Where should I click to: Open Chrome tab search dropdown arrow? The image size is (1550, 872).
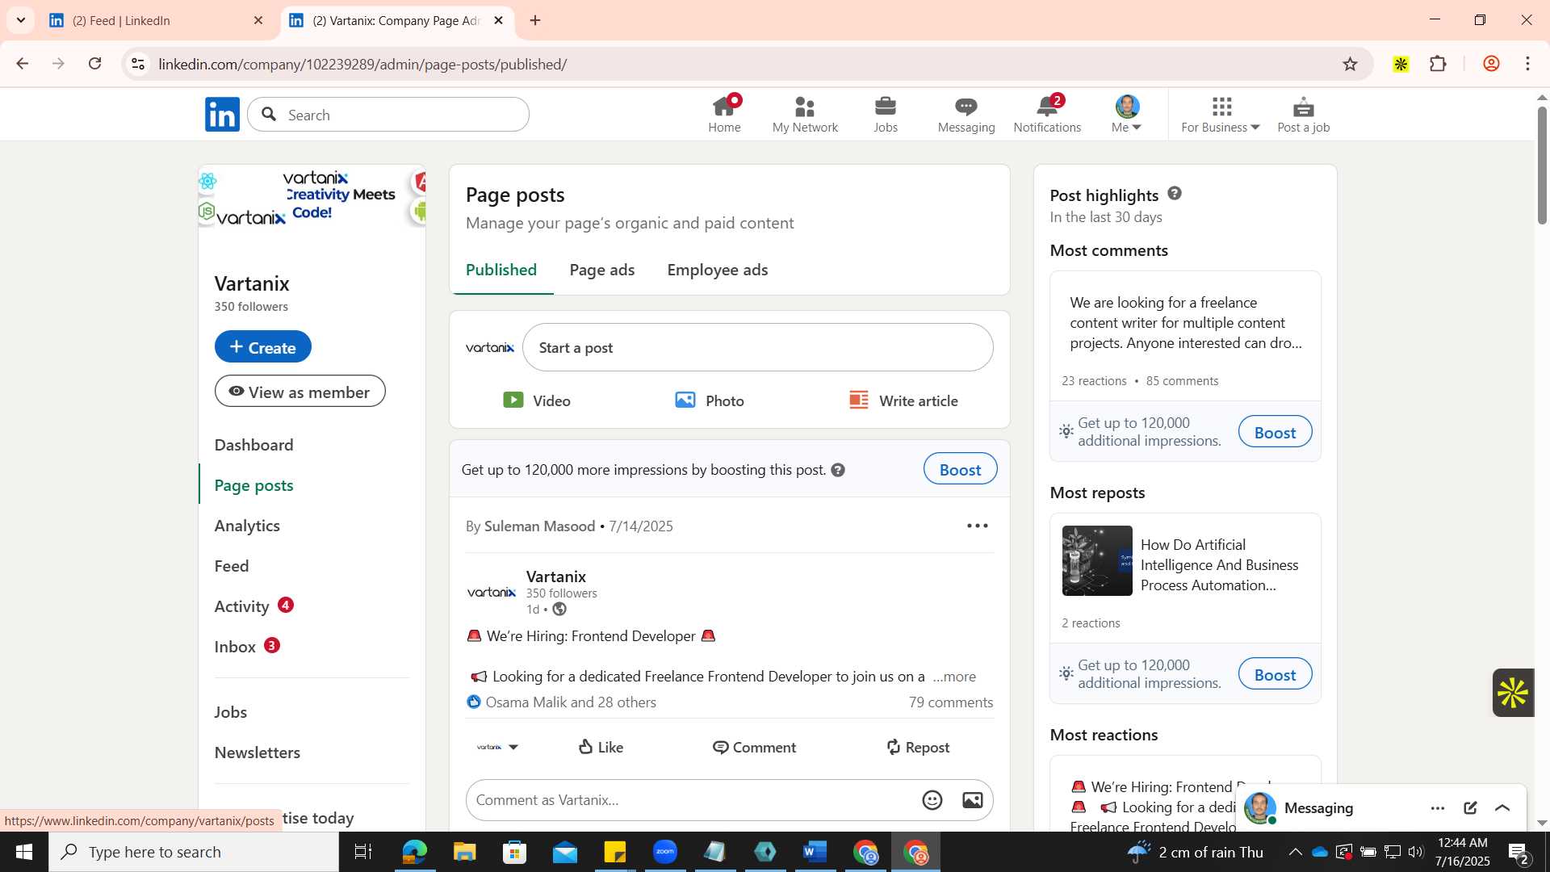pos(20,20)
